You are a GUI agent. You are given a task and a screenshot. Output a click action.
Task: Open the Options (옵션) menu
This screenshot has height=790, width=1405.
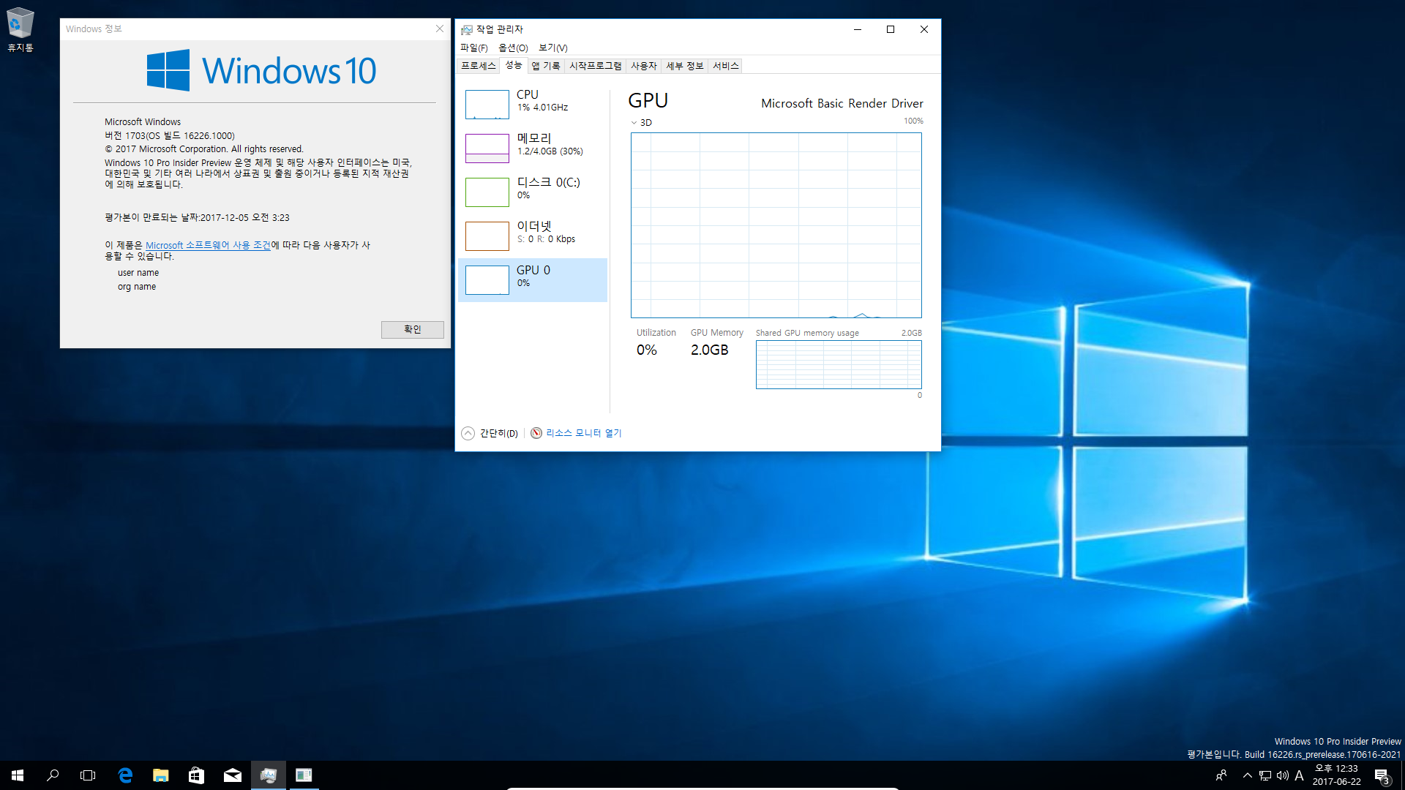[x=513, y=48]
